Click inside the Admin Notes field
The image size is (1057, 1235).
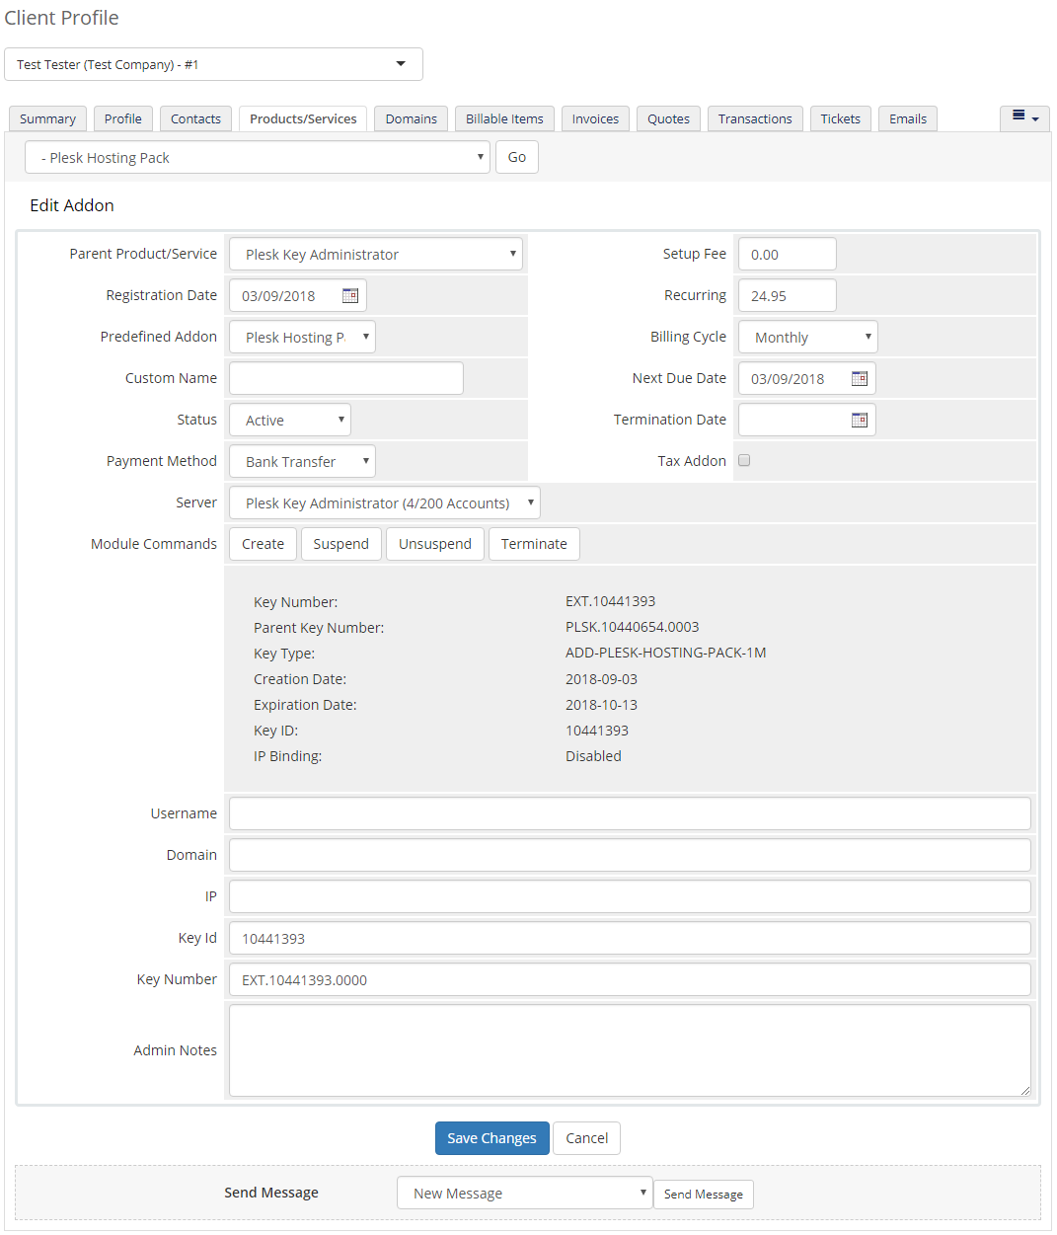click(629, 1049)
